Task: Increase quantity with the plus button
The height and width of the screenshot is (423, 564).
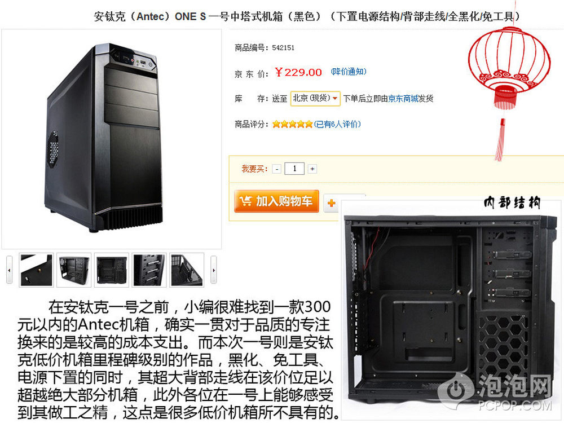Action: click(312, 169)
